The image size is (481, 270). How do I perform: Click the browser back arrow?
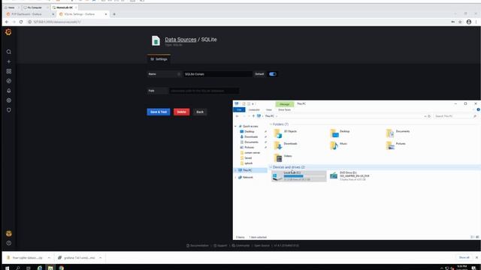click(x=7, y=22)
